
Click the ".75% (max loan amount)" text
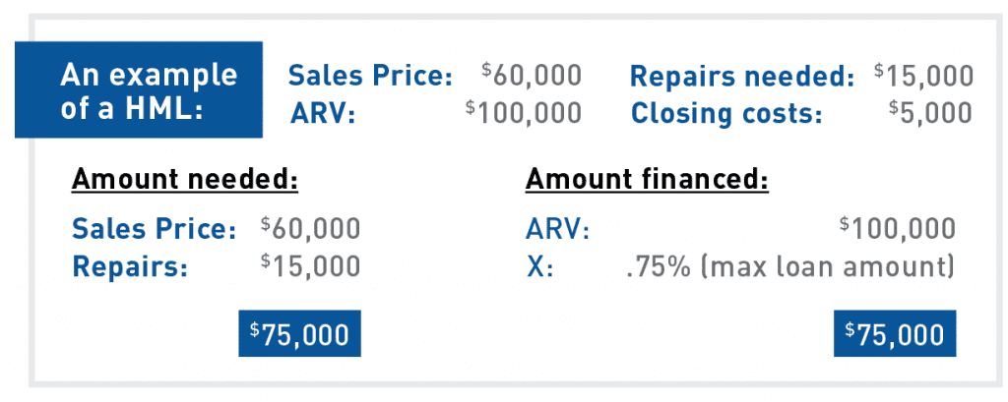[790, 266]
